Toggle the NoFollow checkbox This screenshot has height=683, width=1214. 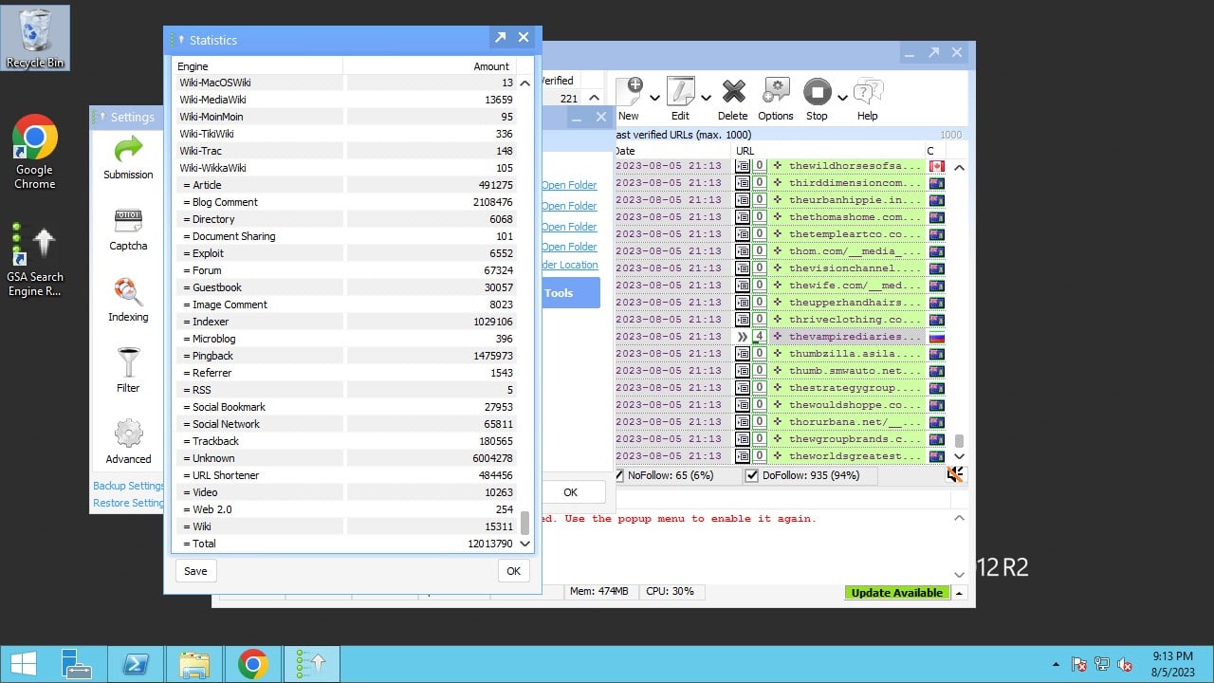(x=619, y=475)
